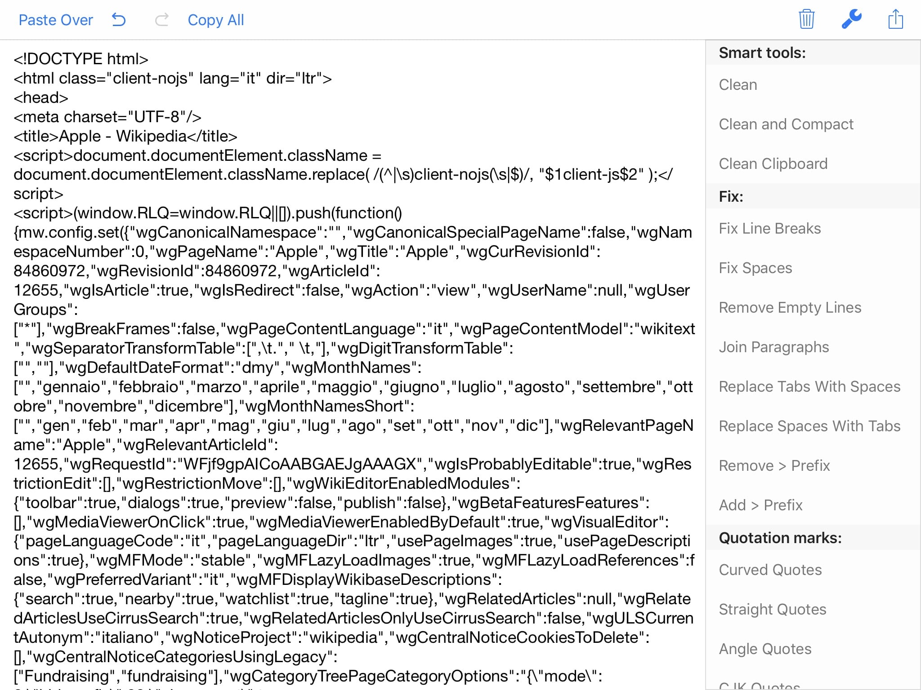This screenshot has height=690, width=921.
Task: Select Remove Empty Lines
Action: click(x=790, y=307)
